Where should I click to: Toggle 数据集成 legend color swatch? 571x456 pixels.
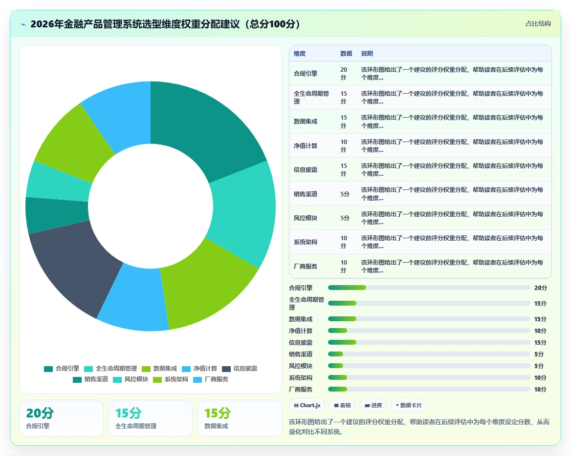146,369
